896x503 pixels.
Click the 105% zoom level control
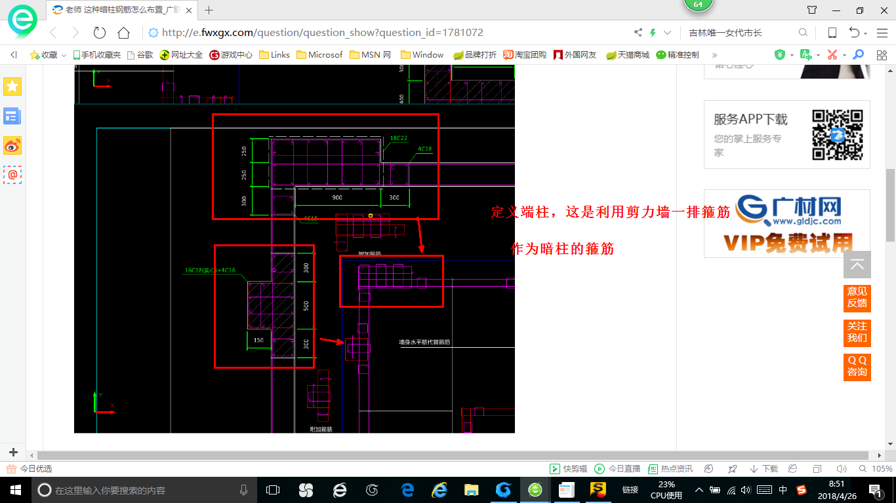pyautogui.click(x=876, y=469)
